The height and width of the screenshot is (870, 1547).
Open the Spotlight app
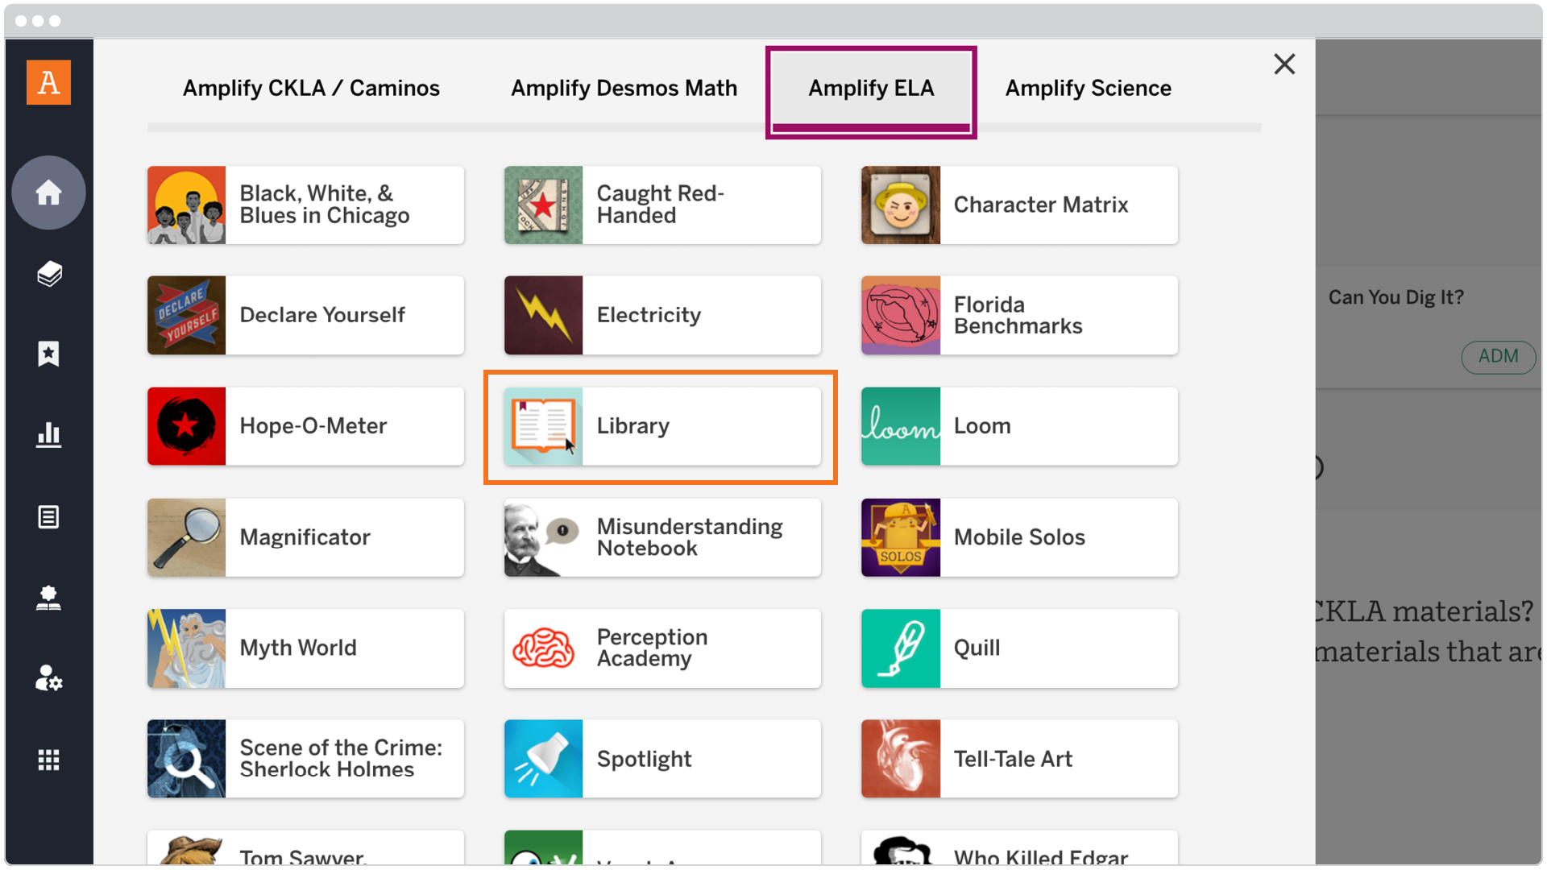[x=661, y=758]
